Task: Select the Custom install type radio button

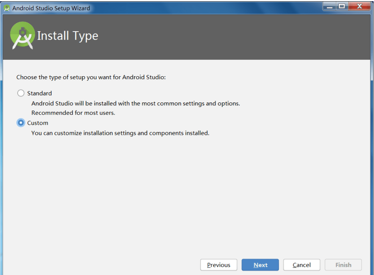Action: pyautogui.click(x=21, y=123)
